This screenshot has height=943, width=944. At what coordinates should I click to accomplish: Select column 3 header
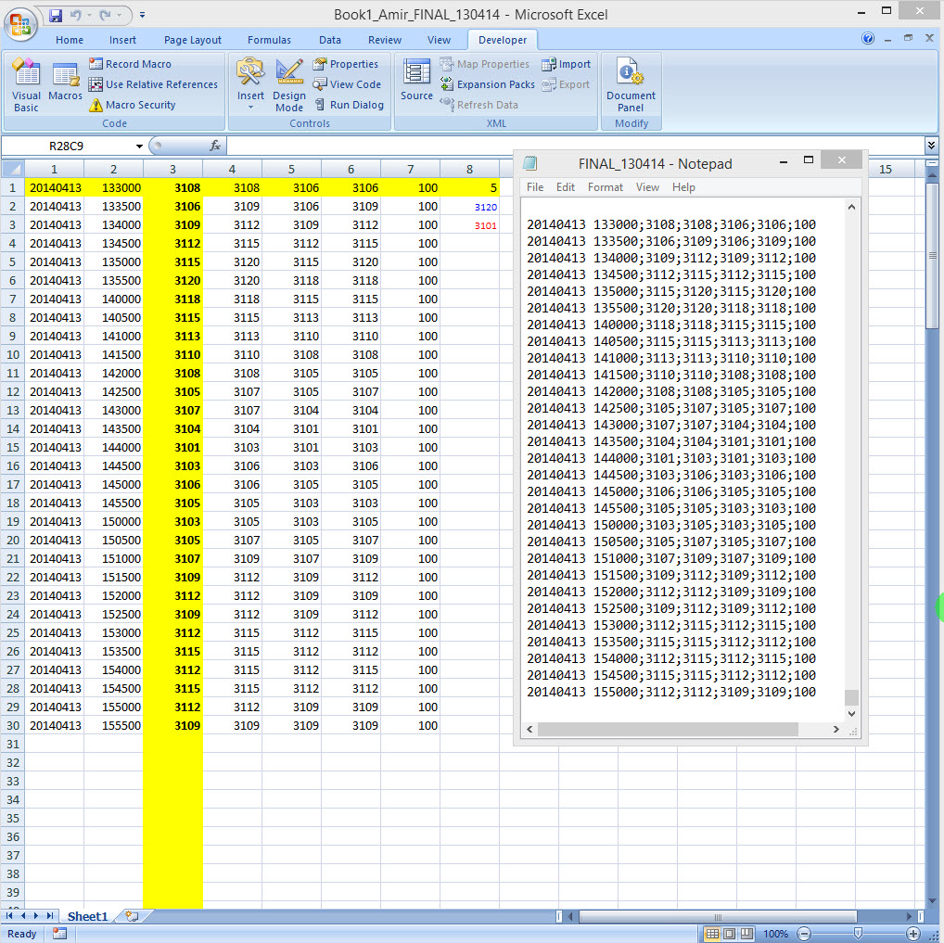pyautogui.click(x=172, y=169)
